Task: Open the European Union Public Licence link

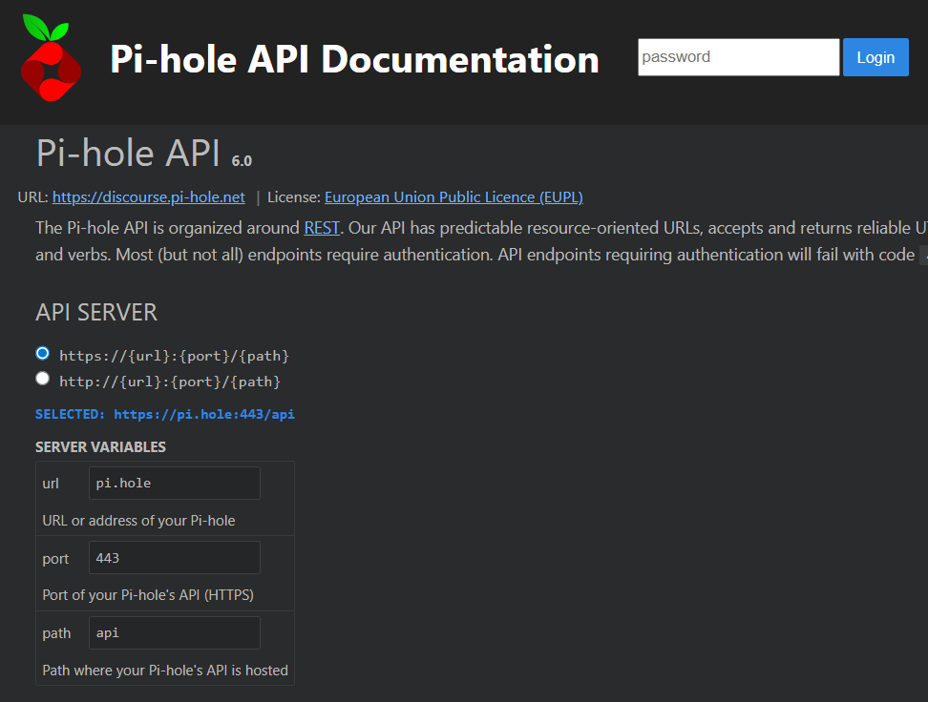Action: point(453,197)
